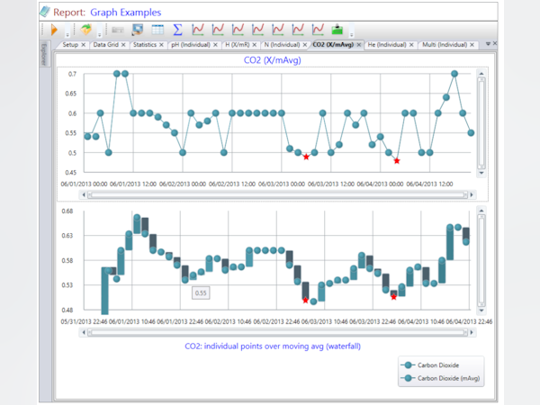Switch to the Setup tab
Viewport: 540px width, 405px height.
70,45
